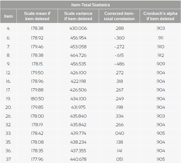Select the scale mean value 178.00
This screenshot has width=181, height=163.
click(37, 116)
